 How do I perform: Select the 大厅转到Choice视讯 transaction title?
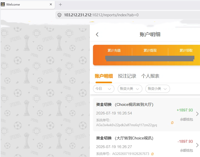click(134, 138)
